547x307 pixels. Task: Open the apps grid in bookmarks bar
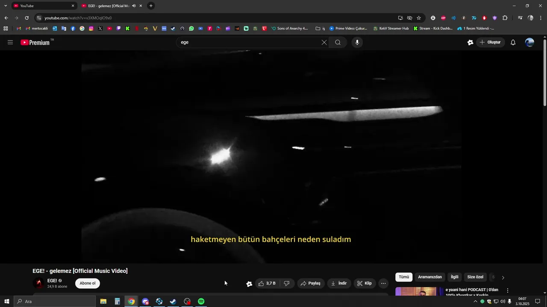[x=6, y=29]
